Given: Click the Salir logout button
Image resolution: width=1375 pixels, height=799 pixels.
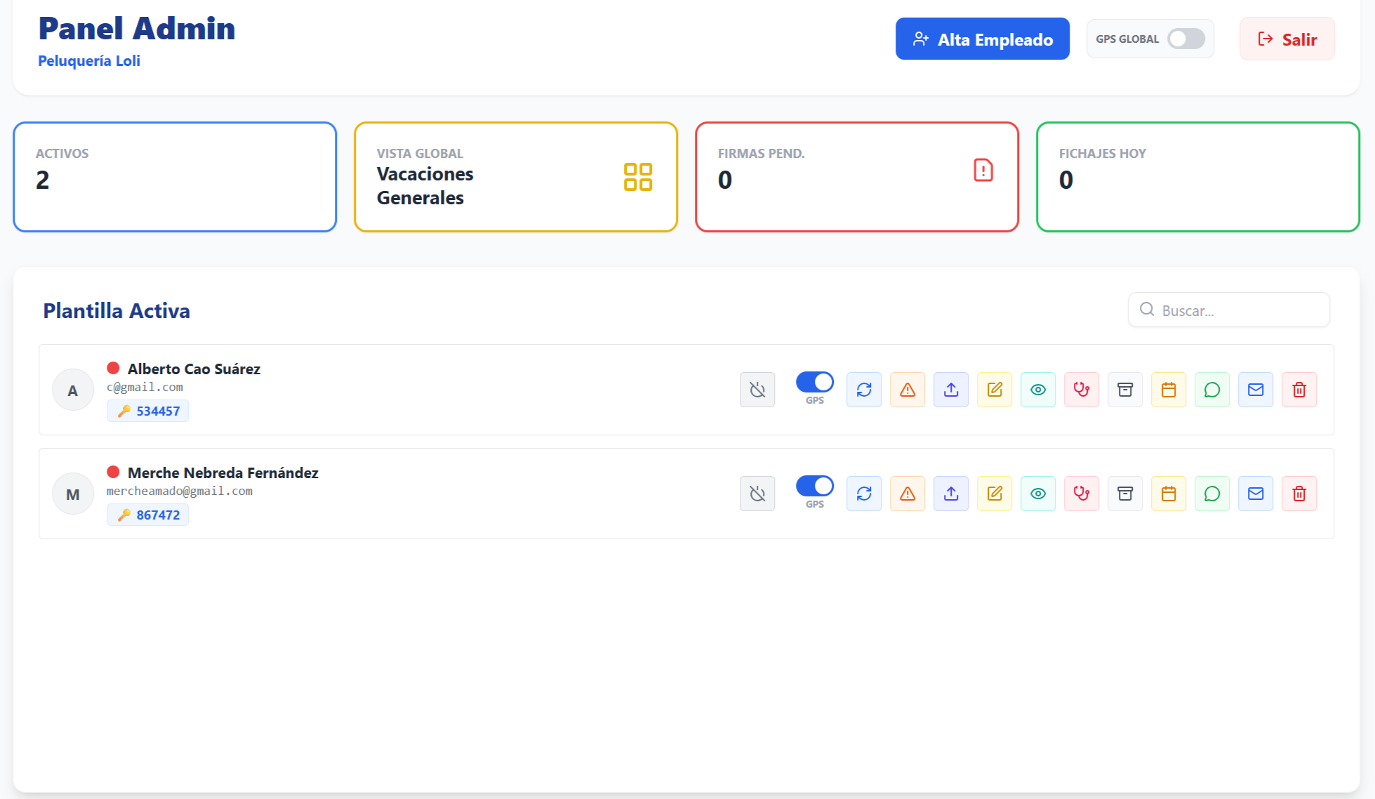Looking at the screenshot, I should coord(1287,39).
